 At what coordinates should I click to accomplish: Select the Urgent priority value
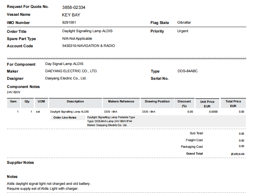coord(183,31)
